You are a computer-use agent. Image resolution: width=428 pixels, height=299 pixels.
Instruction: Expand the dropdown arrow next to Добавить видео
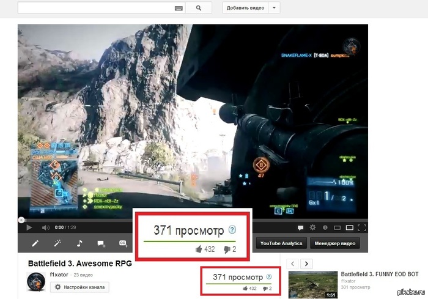pyautogui.click(x=274, y=8)
